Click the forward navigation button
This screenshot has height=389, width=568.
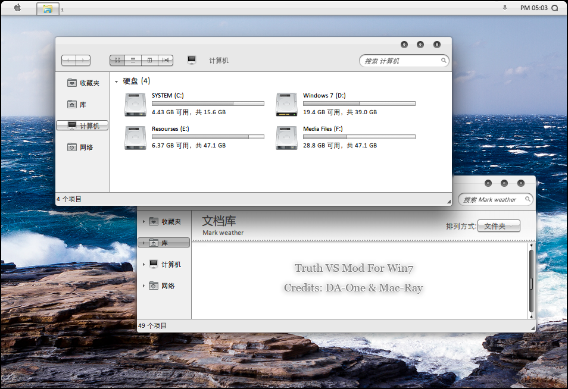click(83, 60)
